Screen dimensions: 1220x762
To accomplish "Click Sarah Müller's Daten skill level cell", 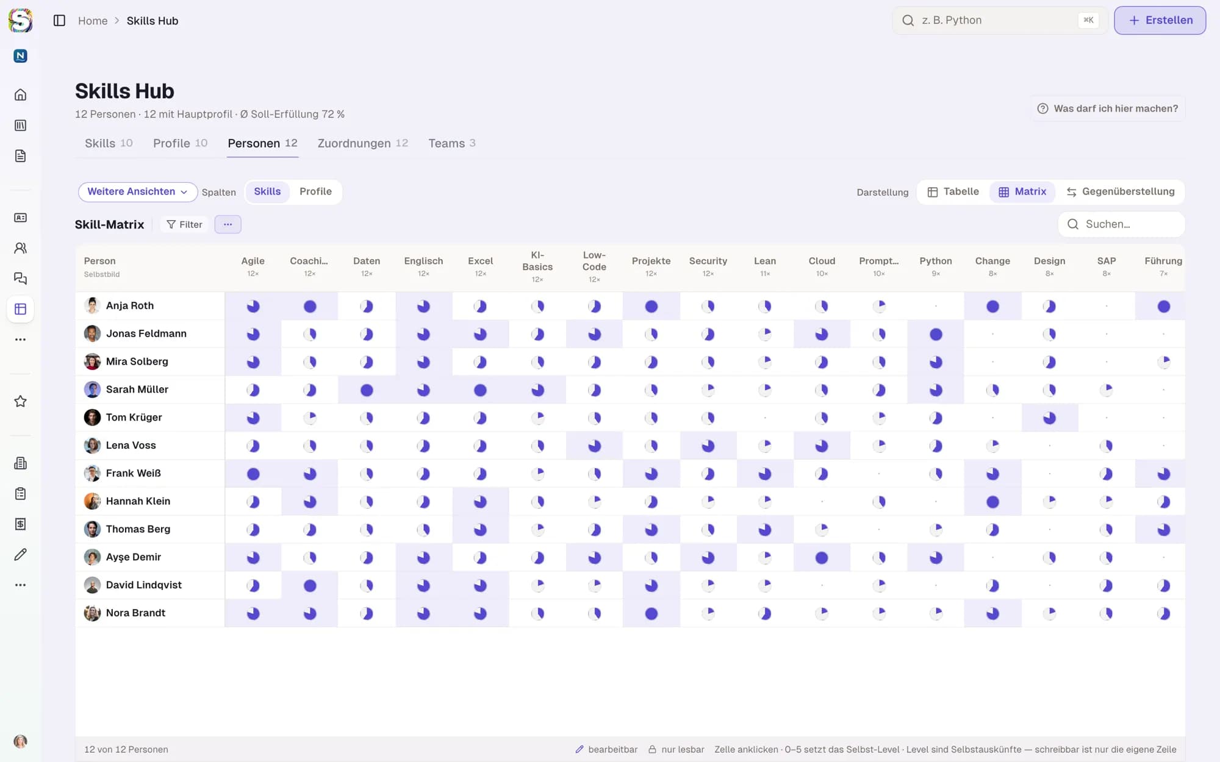I will pyautogui.click(x=367, y=390).
